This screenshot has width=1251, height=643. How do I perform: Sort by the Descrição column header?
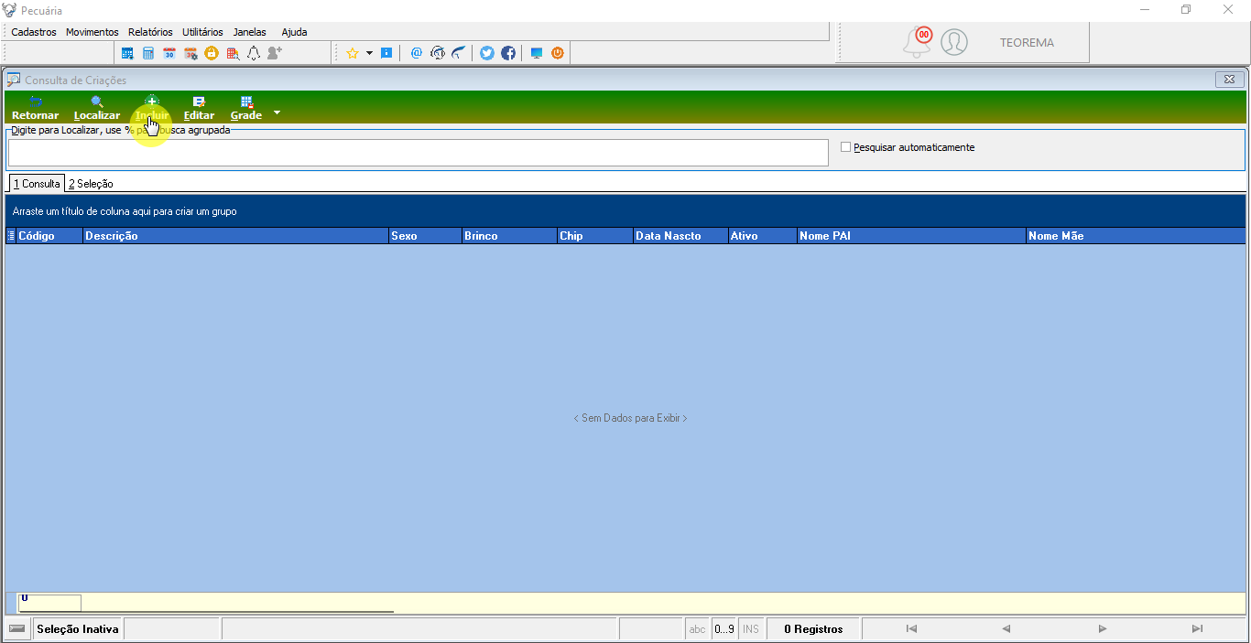tap(235, 236)
